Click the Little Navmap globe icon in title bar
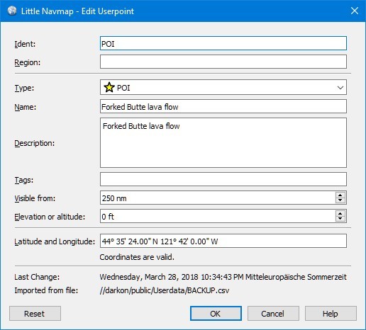The width and height of the screenshot is (366, 330). coord(12,11)
